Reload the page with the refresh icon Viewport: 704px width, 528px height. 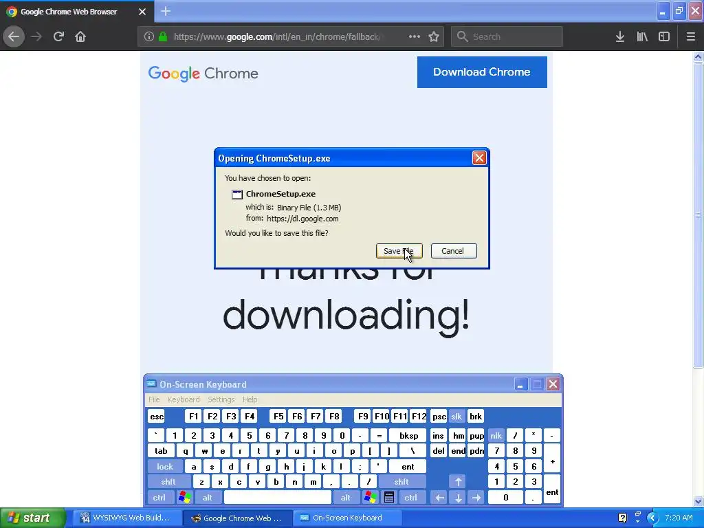click(59, 37)
